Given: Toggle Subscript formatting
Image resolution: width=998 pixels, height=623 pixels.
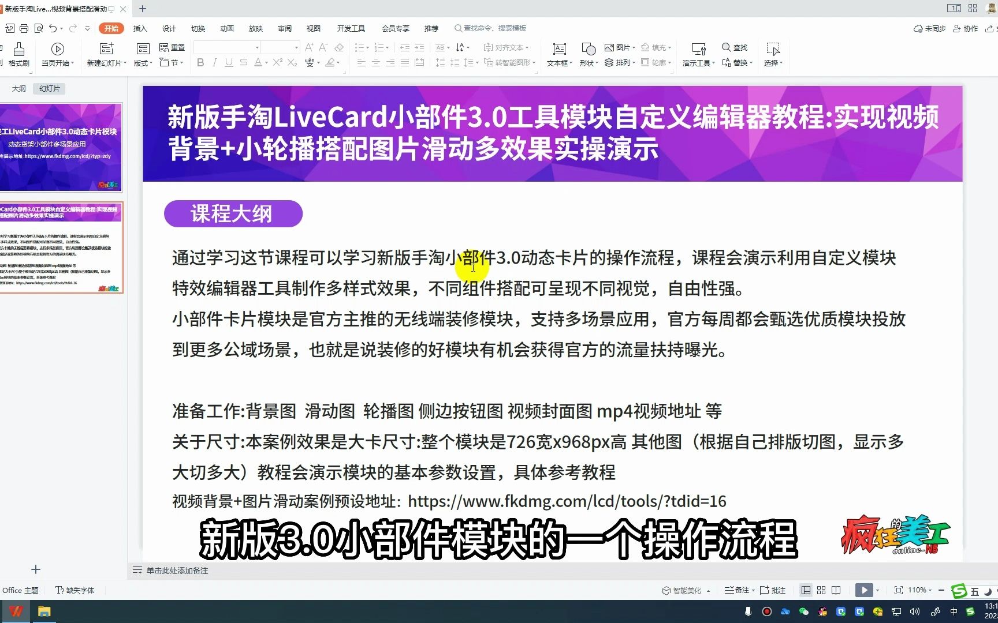Looking at the screenshot, I should 292,62.
